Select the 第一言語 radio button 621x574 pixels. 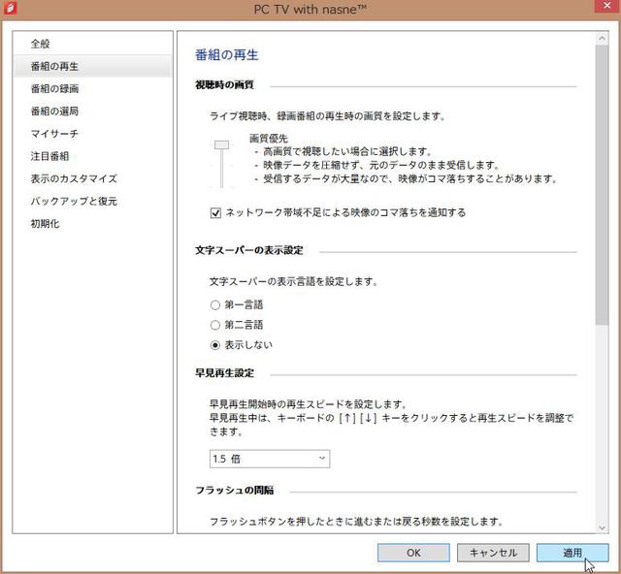click(215, 305)
